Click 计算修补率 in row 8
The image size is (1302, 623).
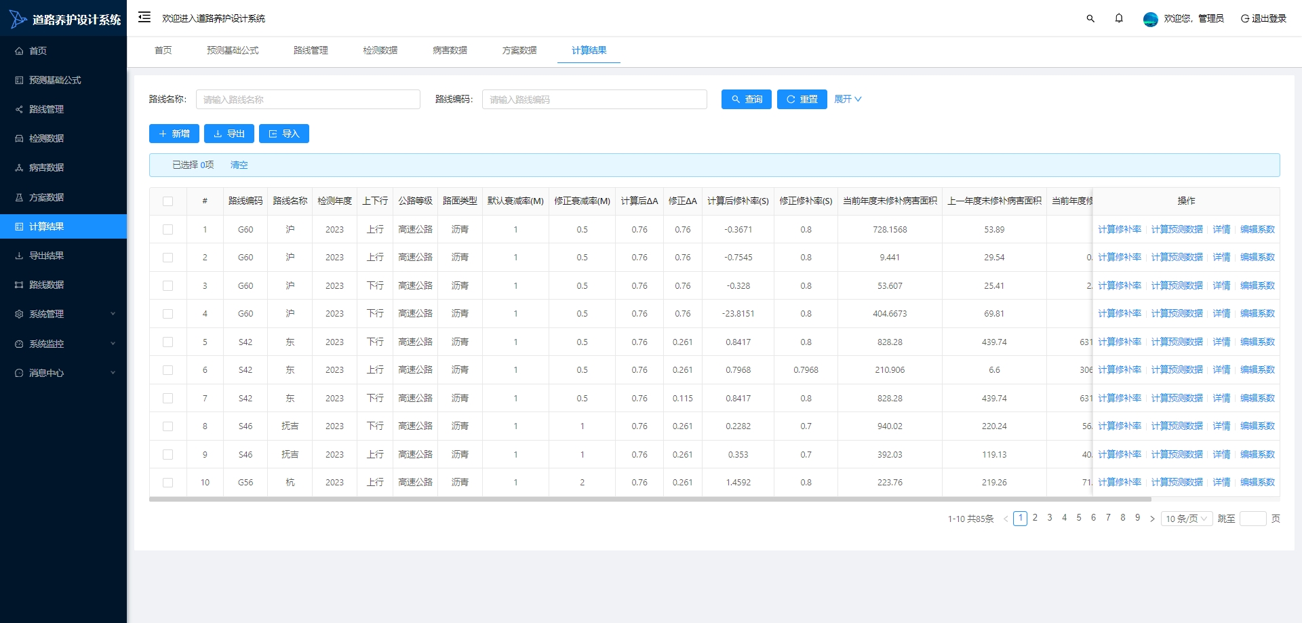click(1120, 426)
